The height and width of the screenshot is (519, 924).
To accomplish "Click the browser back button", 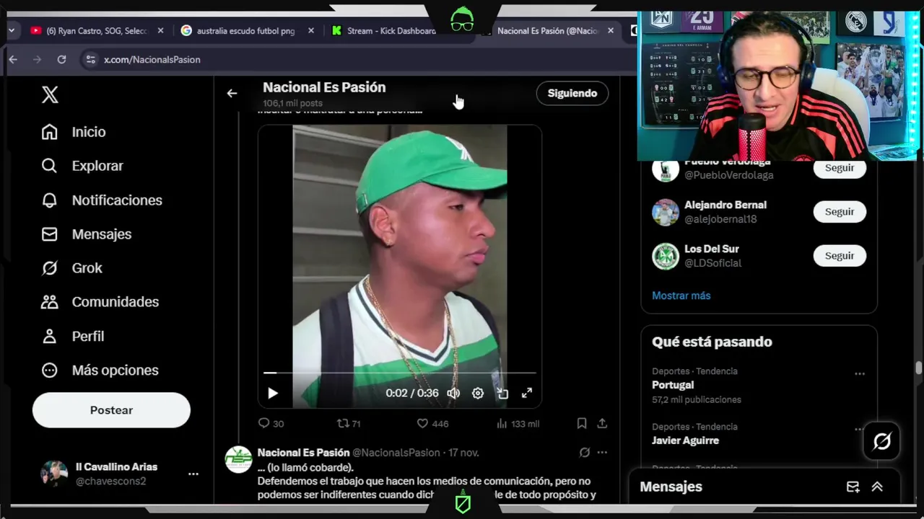I will pyautogui.click(x=13, y=59).
